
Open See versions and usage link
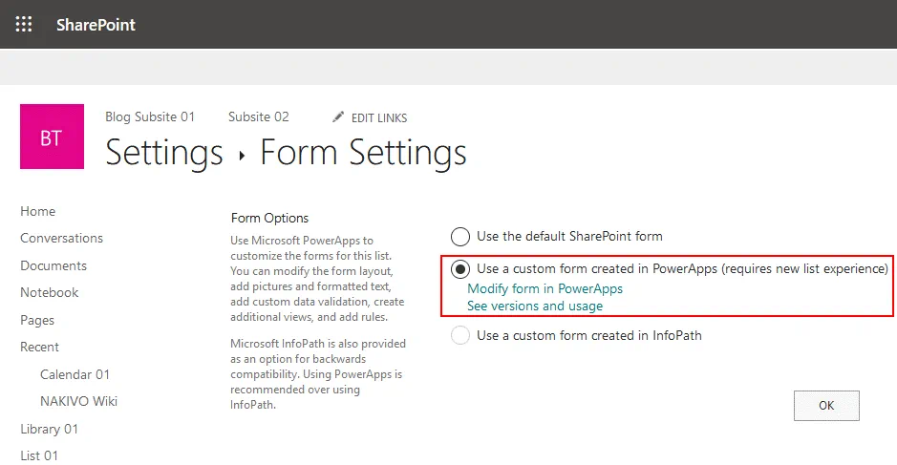click(x=535, y=306)
